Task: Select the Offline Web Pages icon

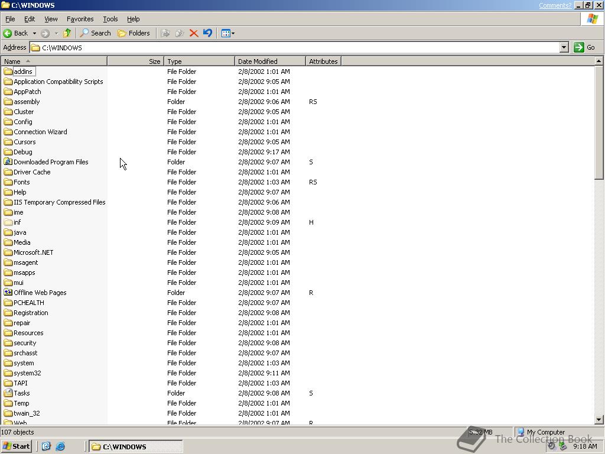Action: coord(8,292)
